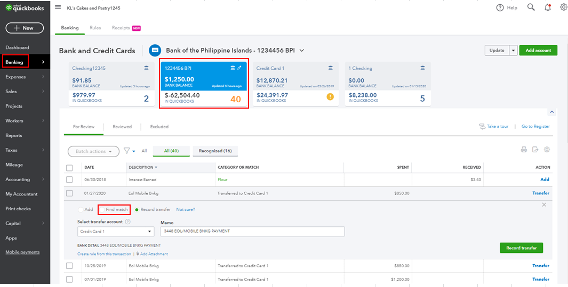Image resolution: width=568 pixels, height=287 pixels.
Task: Switch to the Rules tab
Action: (x=95, y=28)
